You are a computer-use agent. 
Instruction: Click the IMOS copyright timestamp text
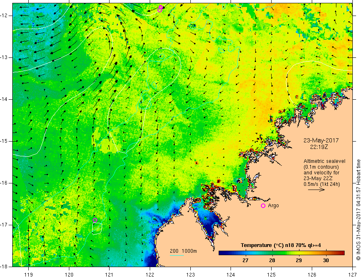click(x=358, y=210)
